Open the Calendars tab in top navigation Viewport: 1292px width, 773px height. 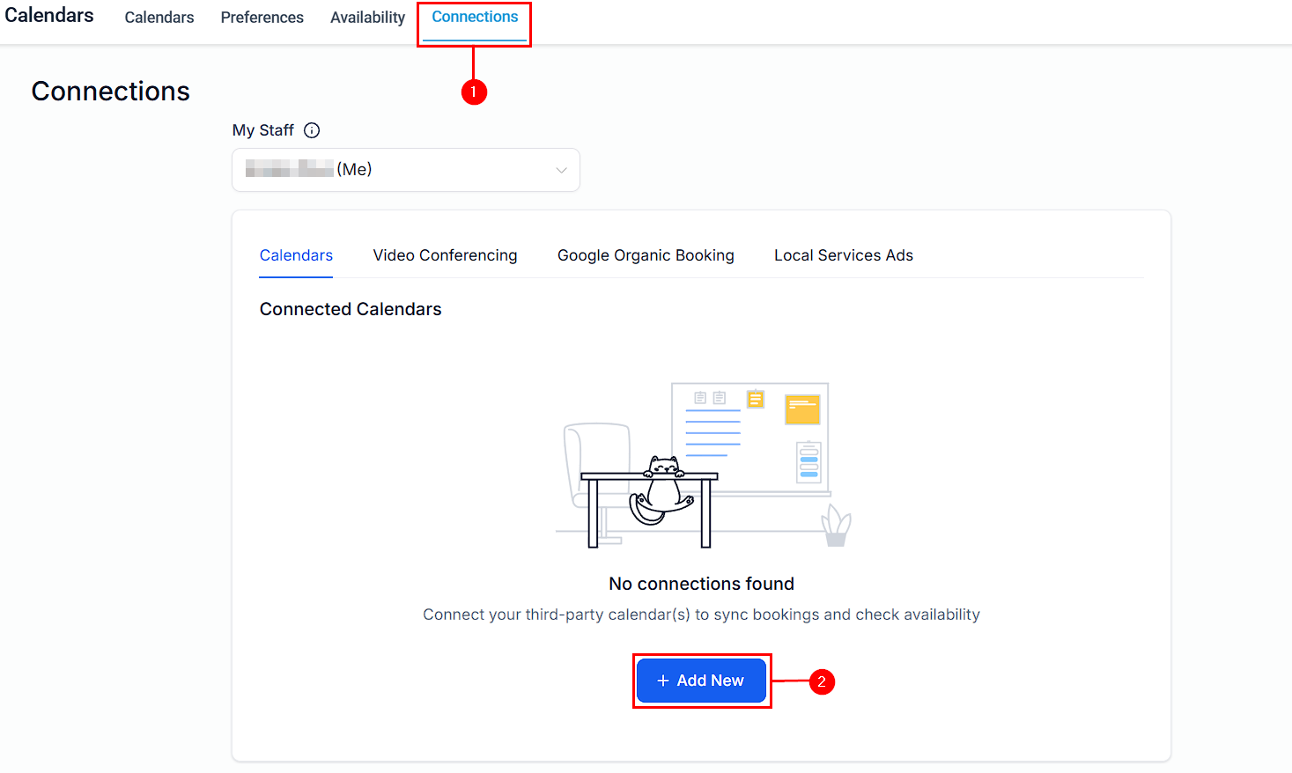tap(159, 18)
